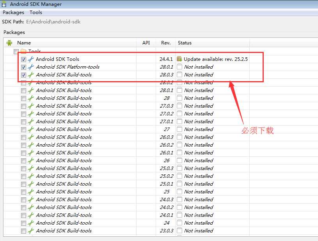The height and width of the screenshot is (241, 318).
Task: Click the revision value 25.0.1
Action: click(x=167, y=184)
